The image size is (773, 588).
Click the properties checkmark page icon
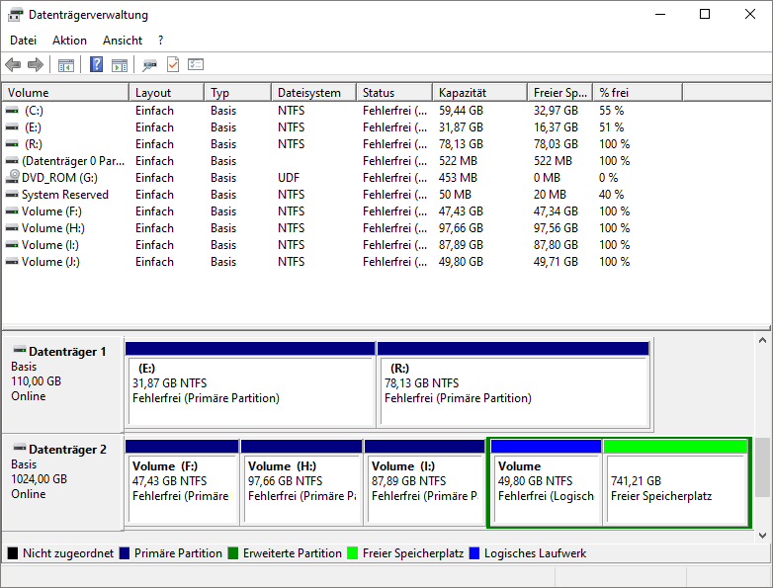click(x=173, y=65)
